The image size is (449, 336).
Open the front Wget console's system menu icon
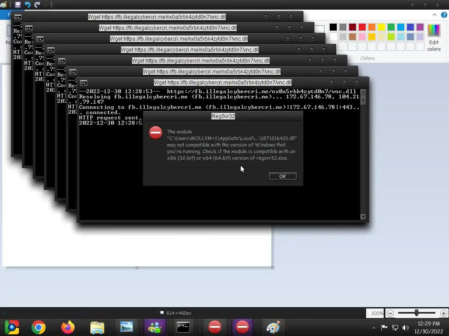[84, 83]
